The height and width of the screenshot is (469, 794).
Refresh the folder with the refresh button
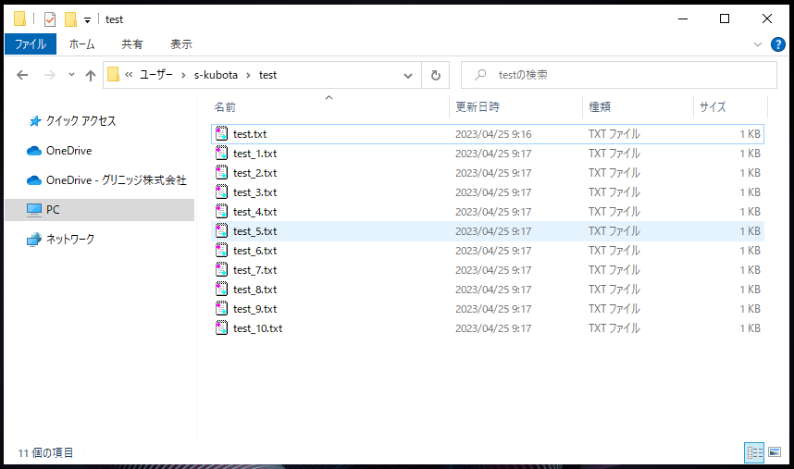[436, 75]
